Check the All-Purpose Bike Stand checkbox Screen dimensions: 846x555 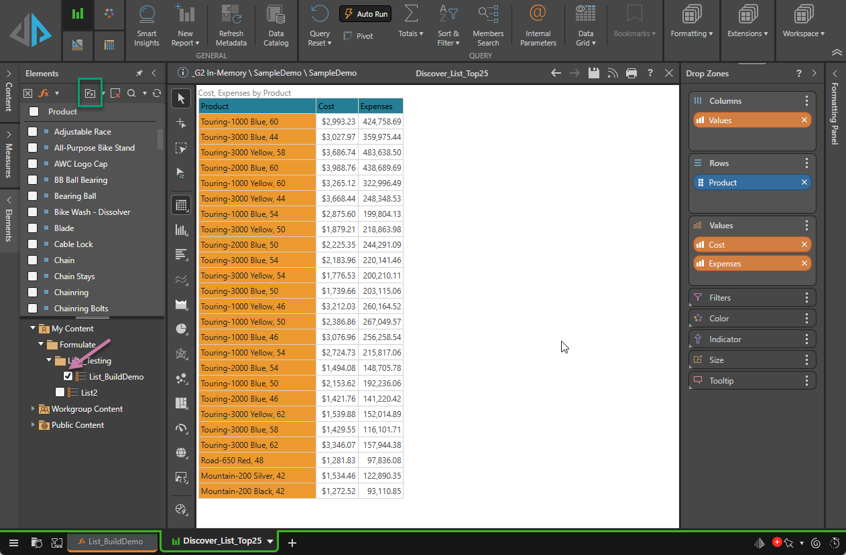[32, 148]
